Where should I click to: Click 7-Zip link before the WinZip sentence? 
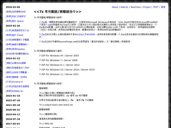(x=42, y=34)
